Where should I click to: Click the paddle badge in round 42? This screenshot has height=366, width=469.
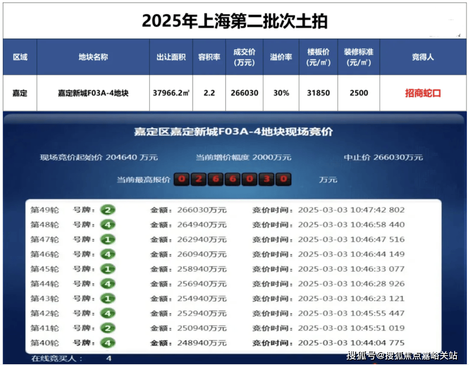click(107, 314)
